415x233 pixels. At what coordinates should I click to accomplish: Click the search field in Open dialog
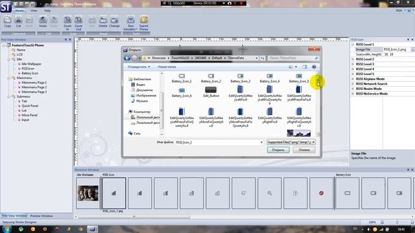click(293, 58)
